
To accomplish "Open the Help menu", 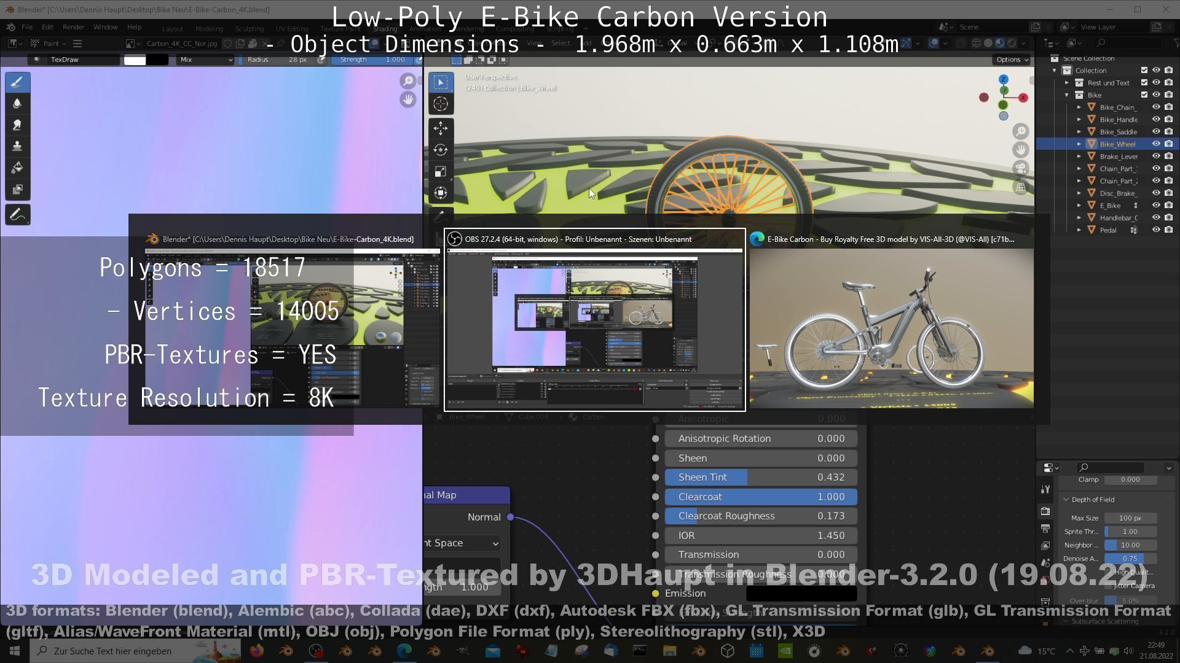I will pos(134,27).
